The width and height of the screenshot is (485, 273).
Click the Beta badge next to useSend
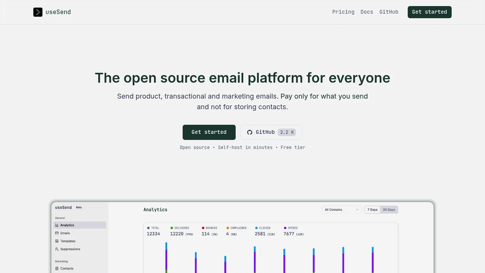pyautogui.click(x=79, y=207)
